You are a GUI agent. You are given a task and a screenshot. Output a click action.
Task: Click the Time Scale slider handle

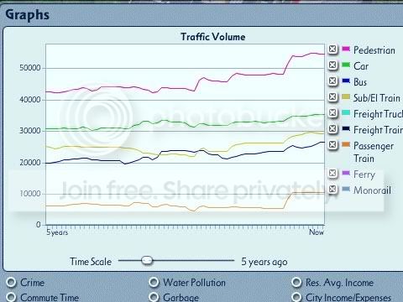tap(147, 260)
